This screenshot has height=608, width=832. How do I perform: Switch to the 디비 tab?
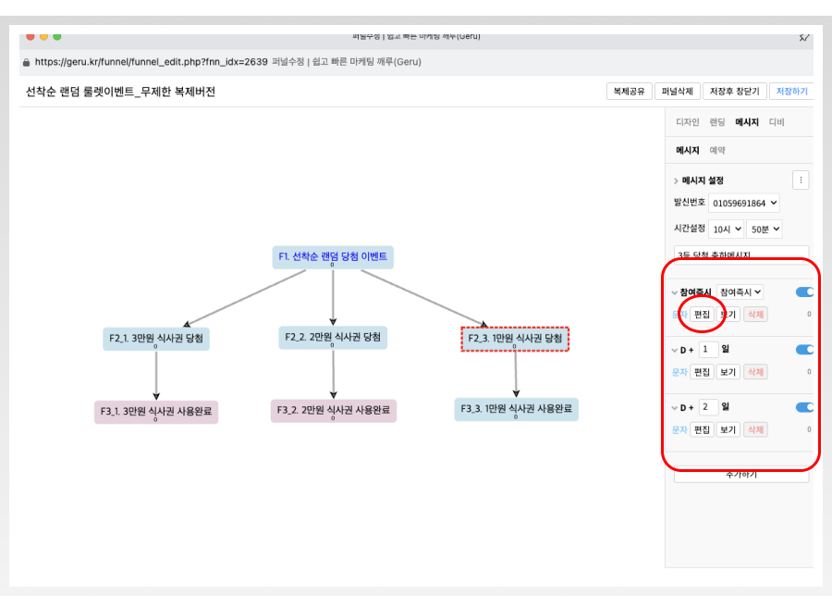point(777,122)
